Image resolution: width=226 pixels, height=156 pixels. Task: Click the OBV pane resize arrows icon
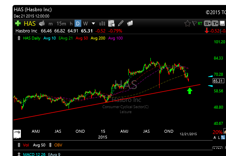coord(50,145)
